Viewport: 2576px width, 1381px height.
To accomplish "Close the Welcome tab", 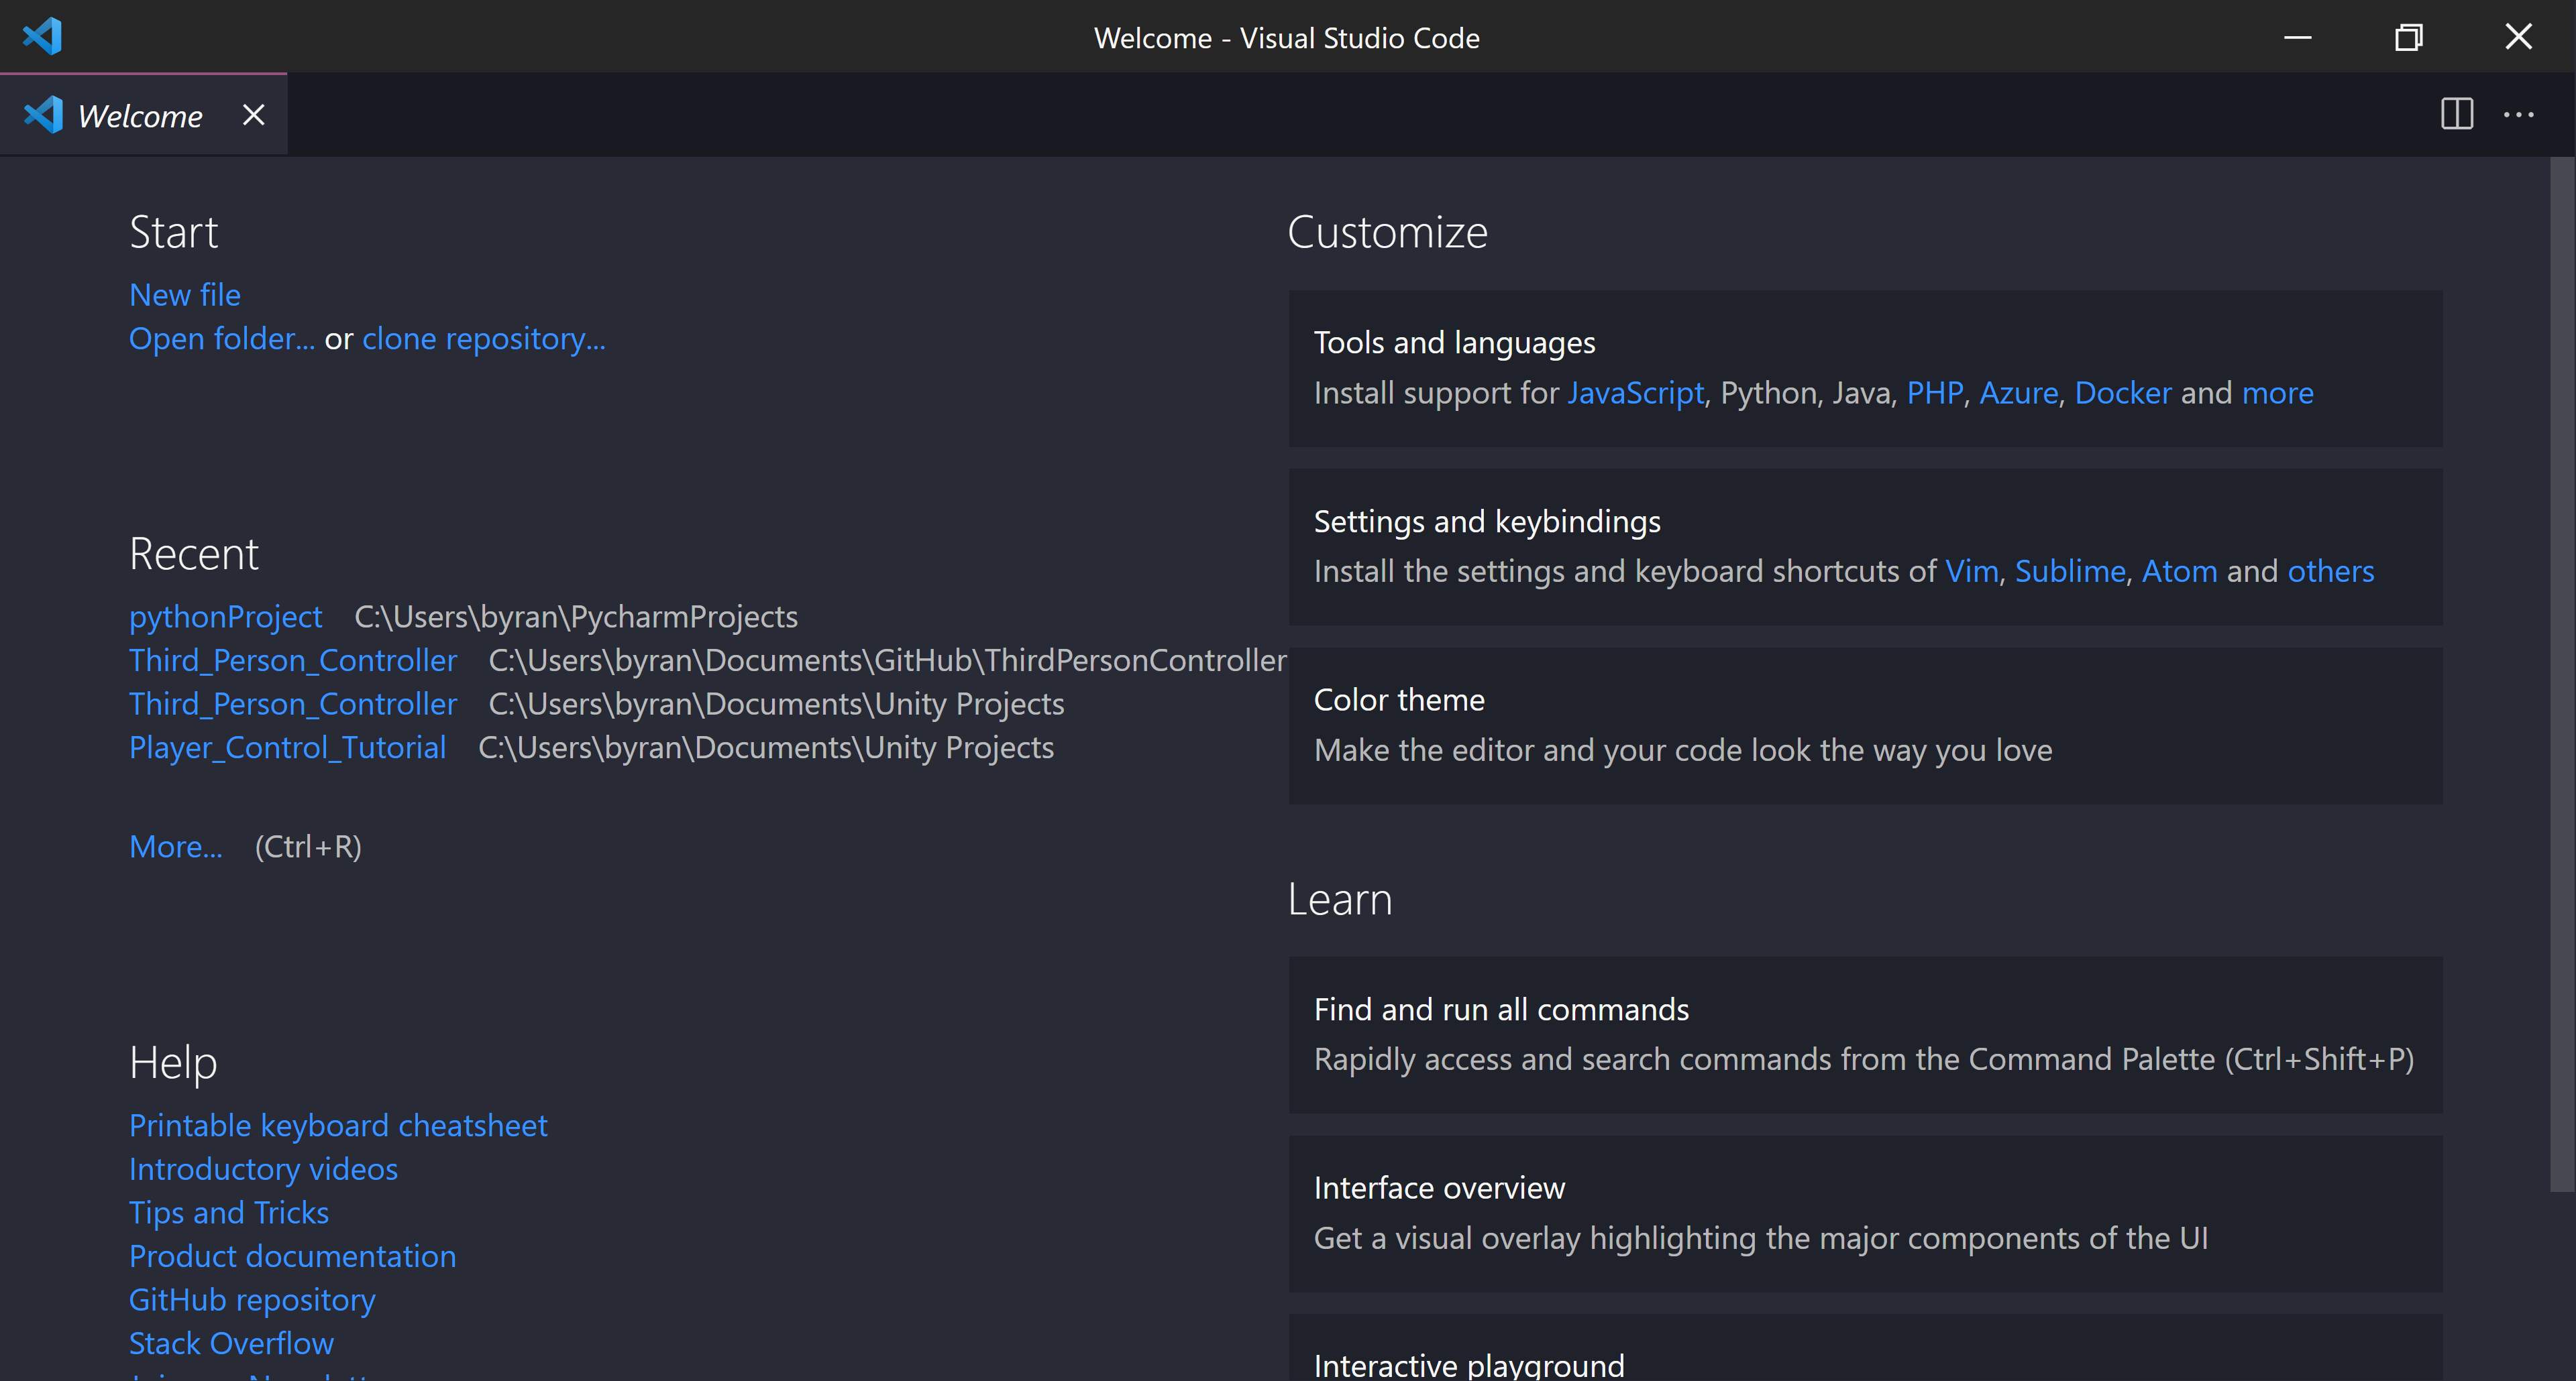I will pos(254,115).
